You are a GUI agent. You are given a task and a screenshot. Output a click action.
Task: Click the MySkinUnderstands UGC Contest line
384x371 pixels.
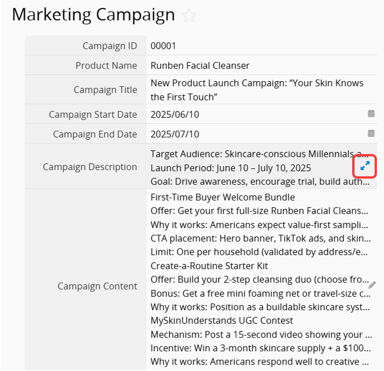pos(221,320)
